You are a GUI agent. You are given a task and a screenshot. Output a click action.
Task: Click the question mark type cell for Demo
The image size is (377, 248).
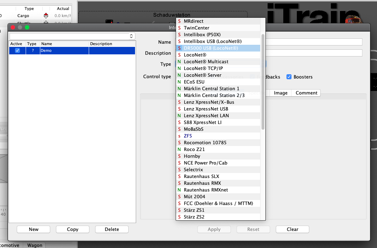[33, 50]
